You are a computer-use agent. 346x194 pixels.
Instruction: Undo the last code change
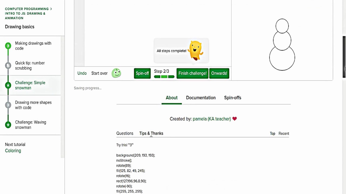82,73
